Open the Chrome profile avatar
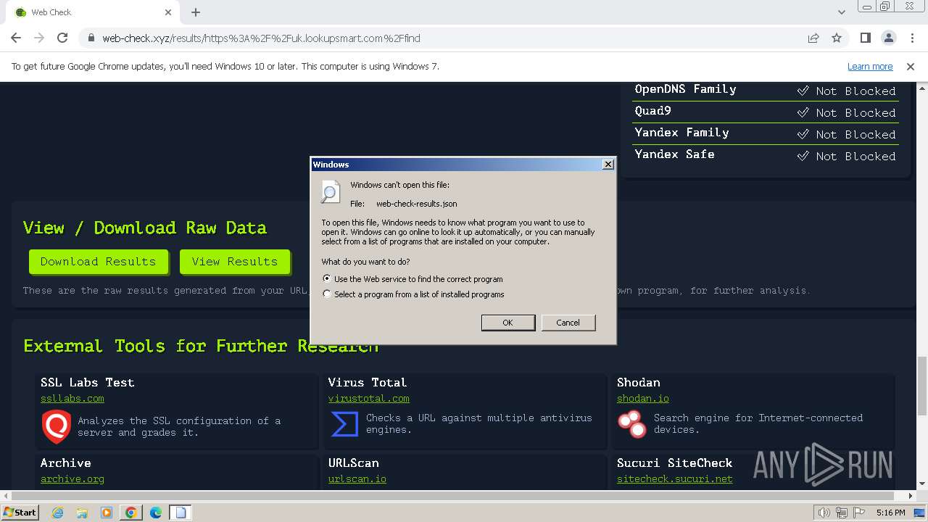 pos(888,38)
